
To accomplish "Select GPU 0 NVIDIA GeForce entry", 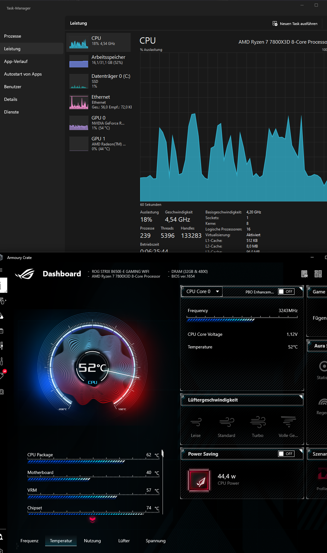I will pos(98,123).
